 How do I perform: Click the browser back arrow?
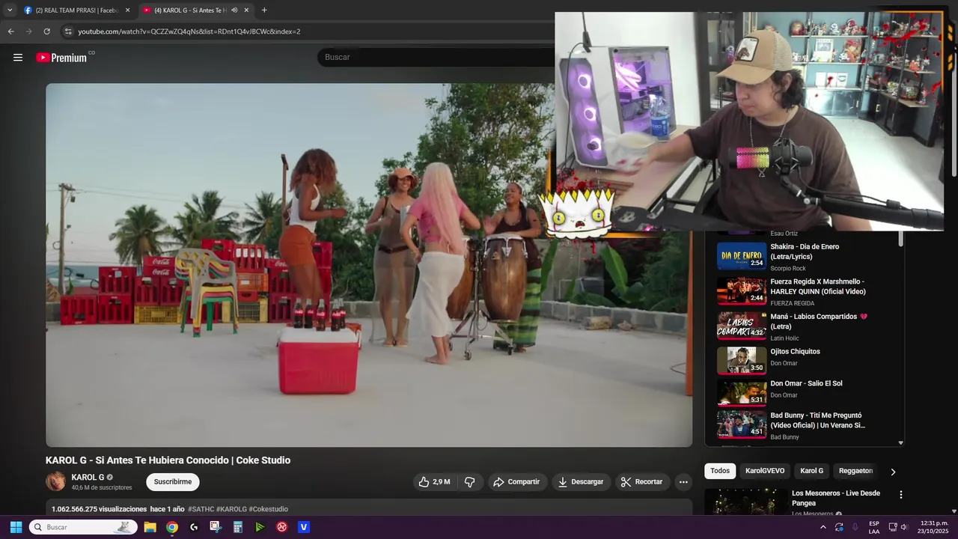pos(10,31)
